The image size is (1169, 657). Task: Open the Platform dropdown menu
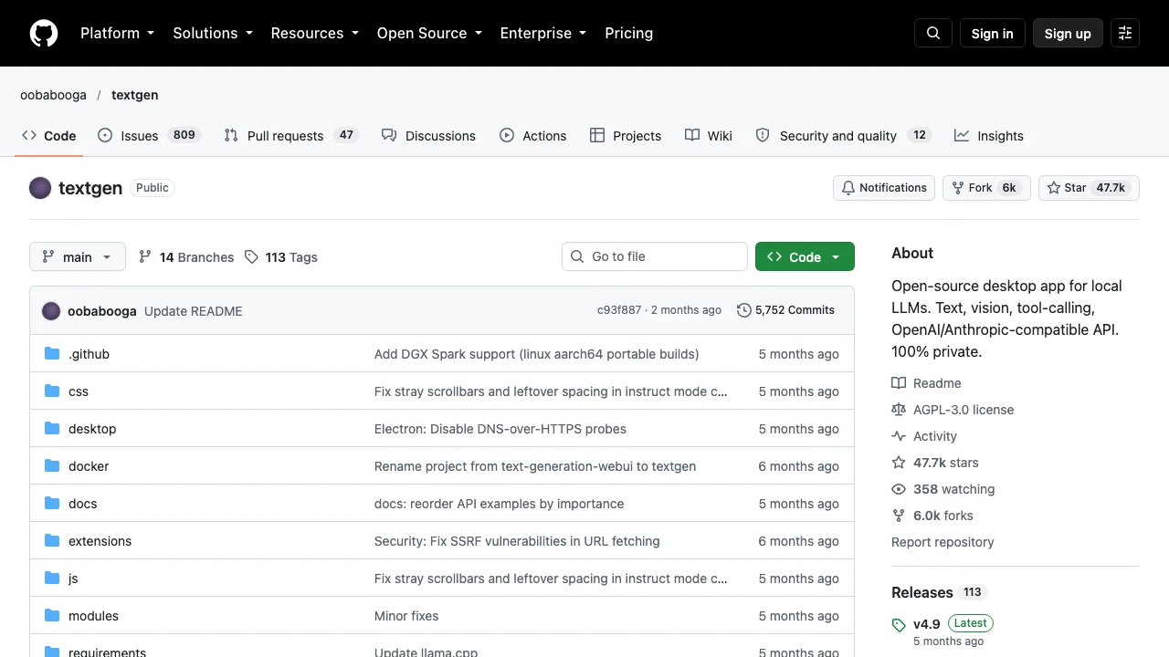coord(117,33)
